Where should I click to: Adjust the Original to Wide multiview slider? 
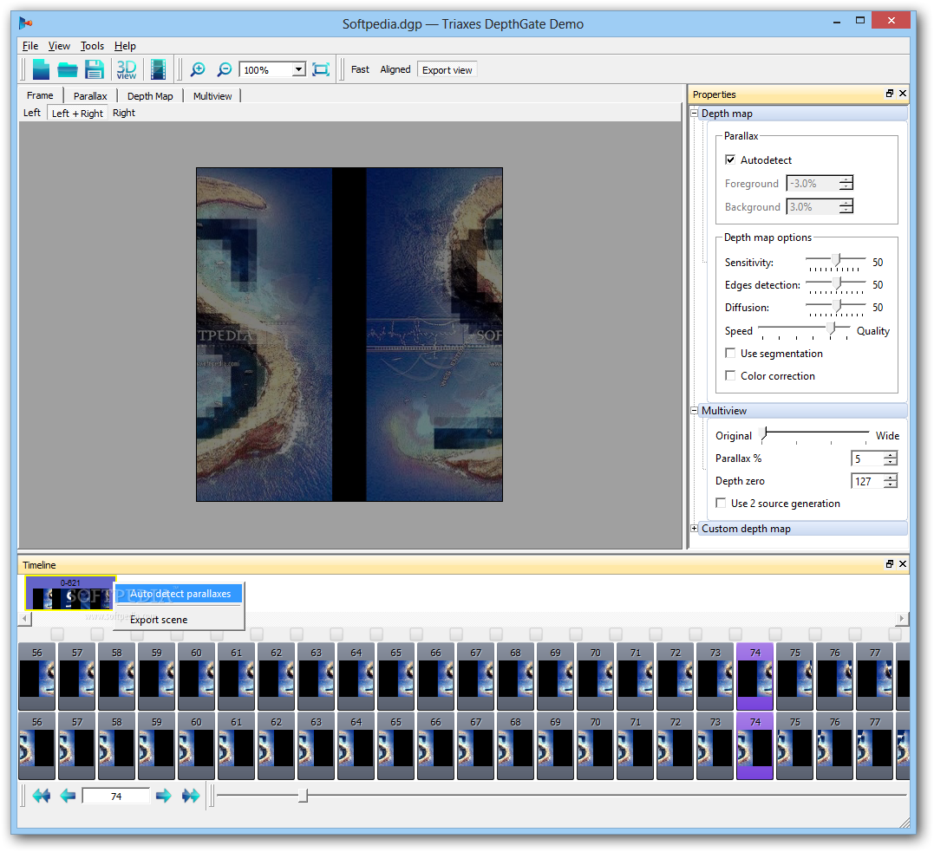coord(815,434)
